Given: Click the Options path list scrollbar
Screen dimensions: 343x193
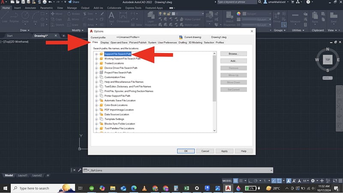Looking at the screenshot, I should click(214, 86).
